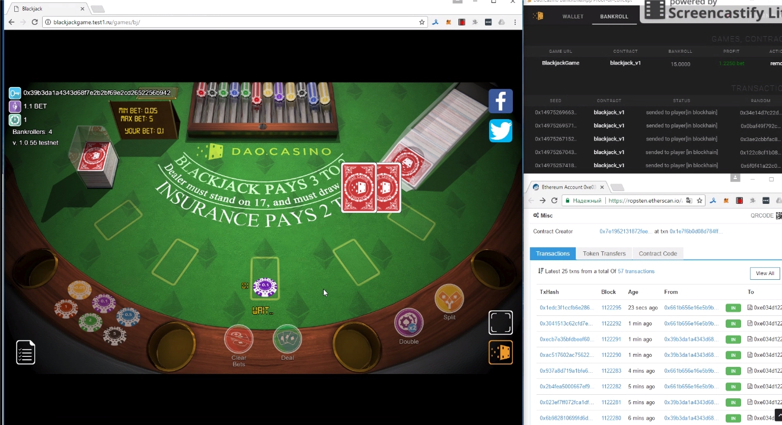Open creation txn 0x1e7f6b0d08d784ff link
Viewport: 782px width, 425px height.
pyautogui.click(x=696, y=231)
